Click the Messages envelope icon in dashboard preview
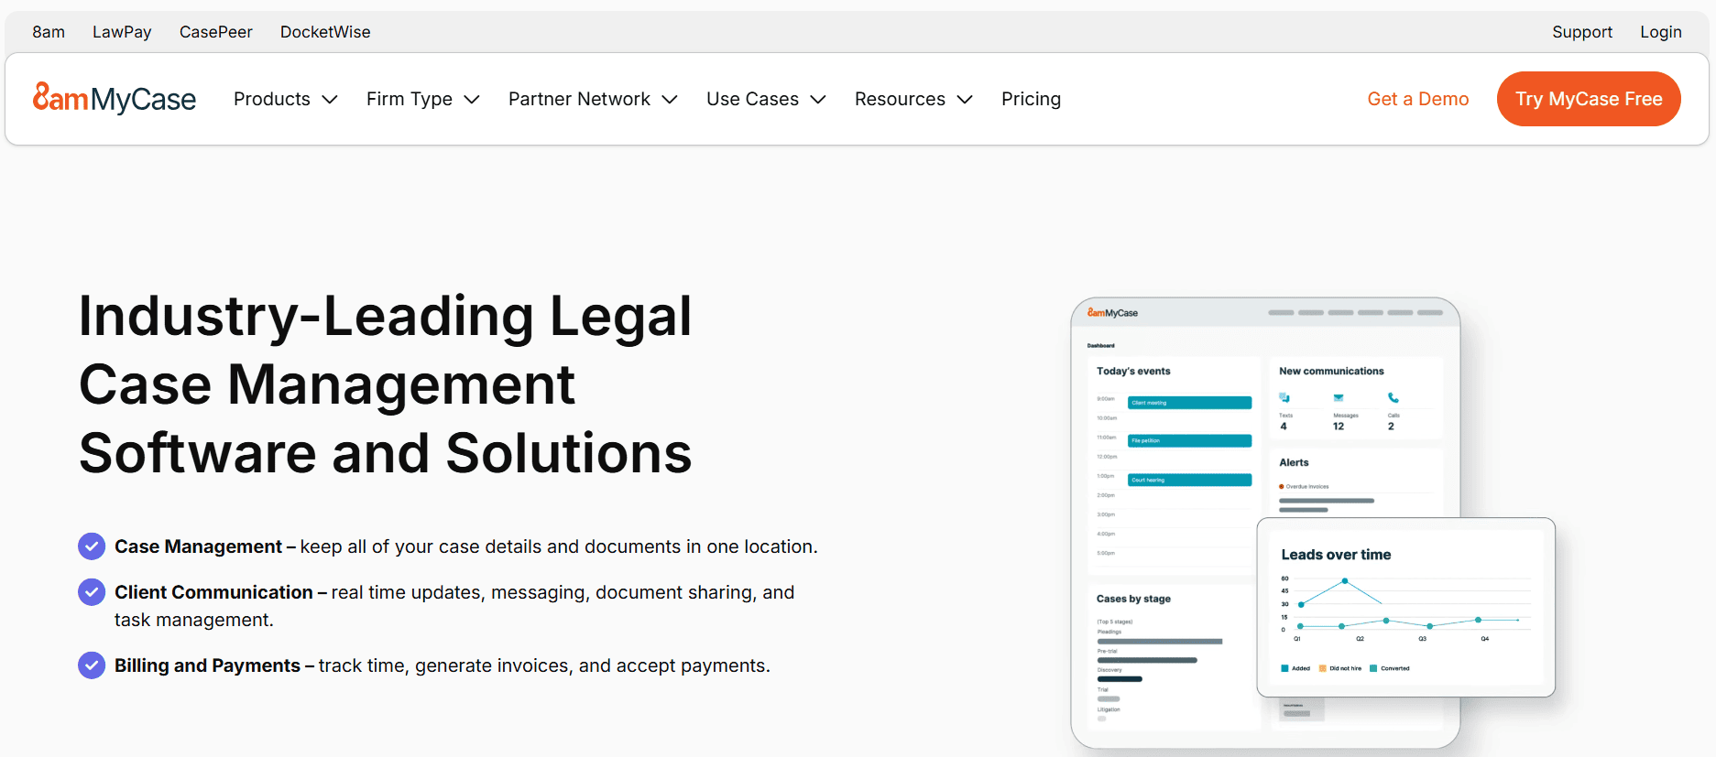The image size is (1716, 757). pos(1339,397)
